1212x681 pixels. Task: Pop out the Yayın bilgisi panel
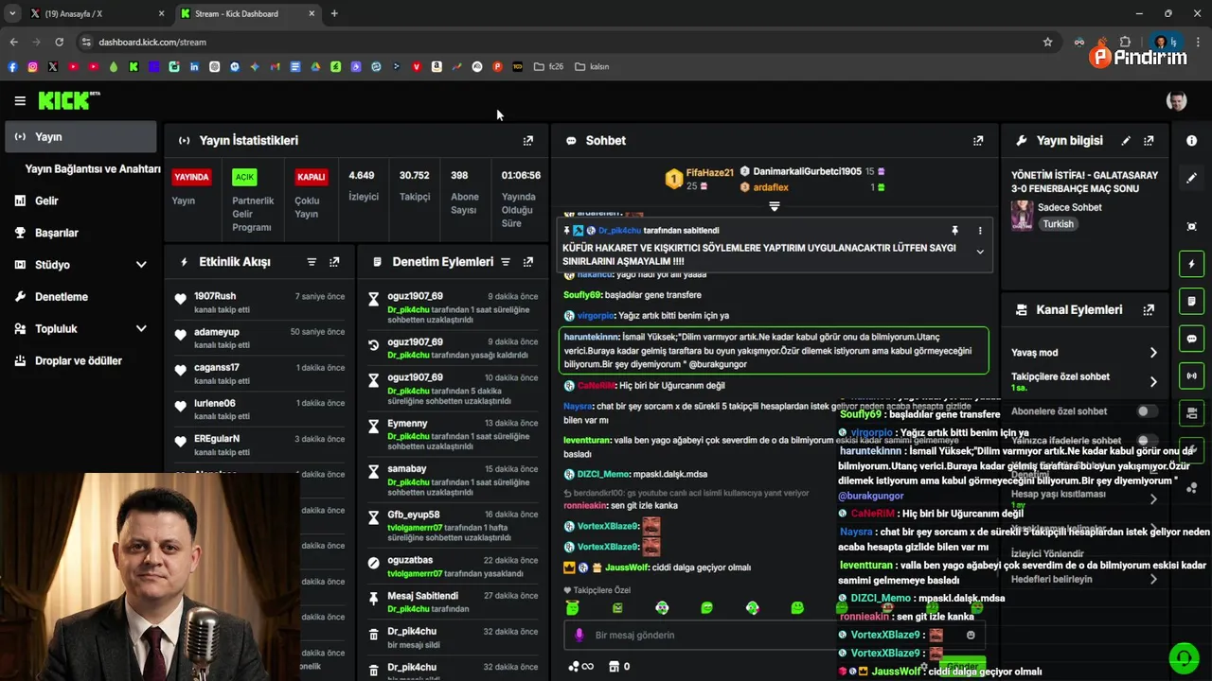tap(1149, 140)
